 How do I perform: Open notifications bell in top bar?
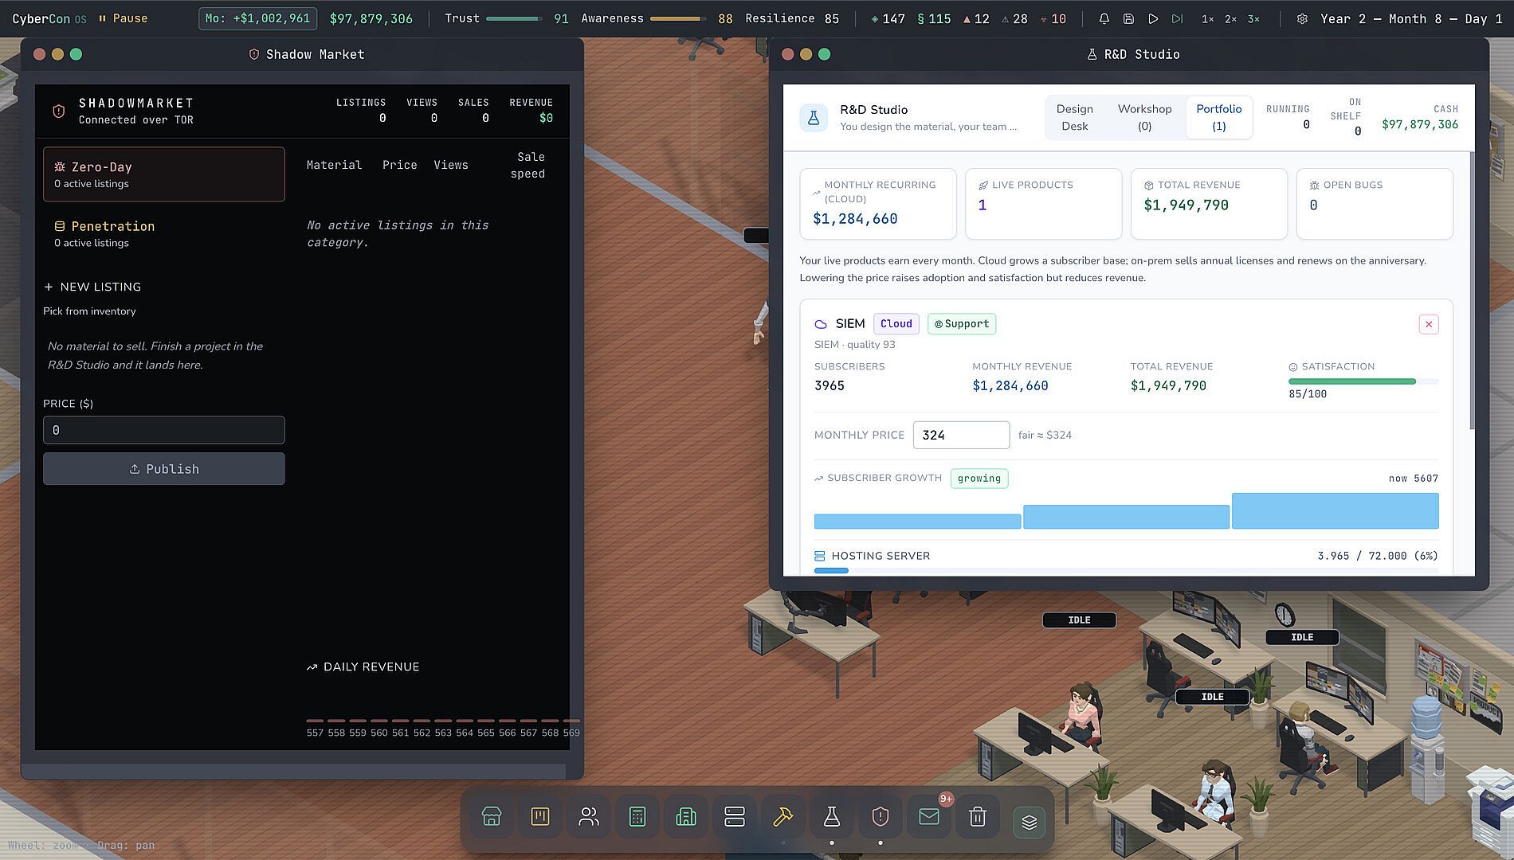click(1104, 18)
